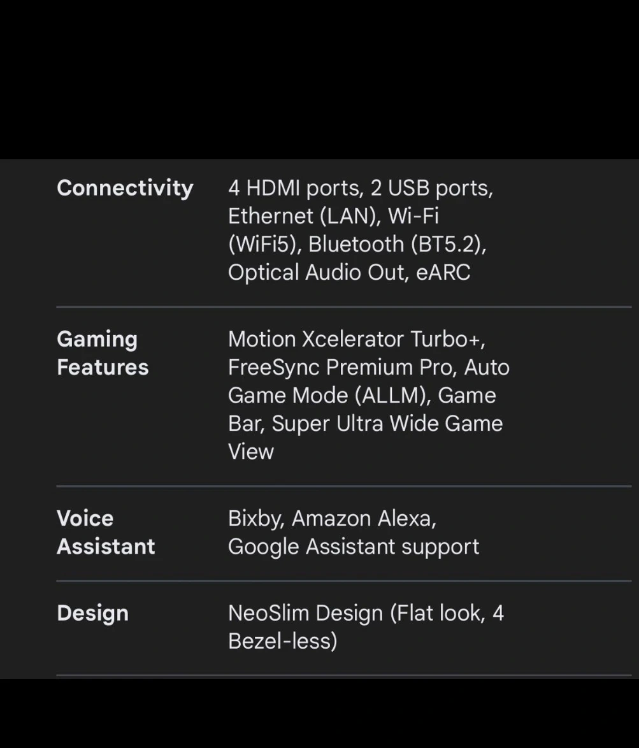Click "FreeSync Premium Pro" text

(342, 368)
